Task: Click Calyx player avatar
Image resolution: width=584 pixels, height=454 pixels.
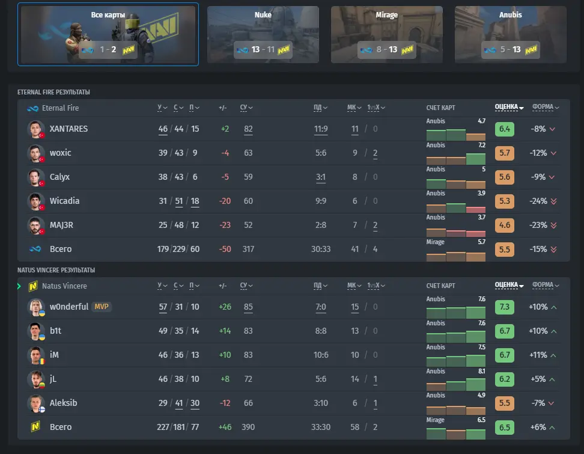Action: click(x=36, y=177)
